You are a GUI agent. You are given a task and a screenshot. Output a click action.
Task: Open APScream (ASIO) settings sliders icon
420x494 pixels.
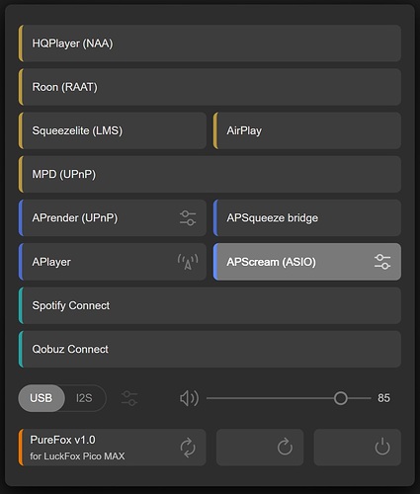[382, 262]
